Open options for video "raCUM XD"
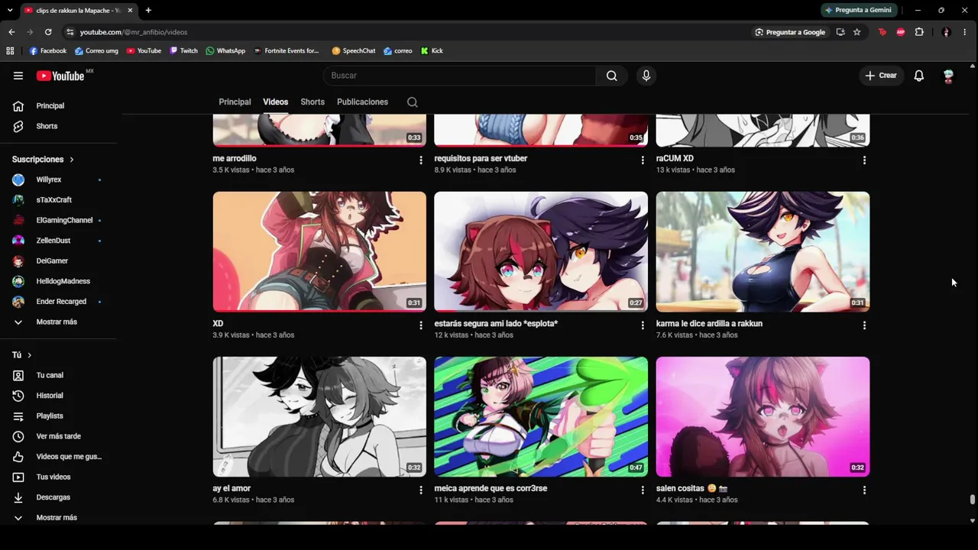Viewport: 978px width, 550px height. (x=864, y=160)
